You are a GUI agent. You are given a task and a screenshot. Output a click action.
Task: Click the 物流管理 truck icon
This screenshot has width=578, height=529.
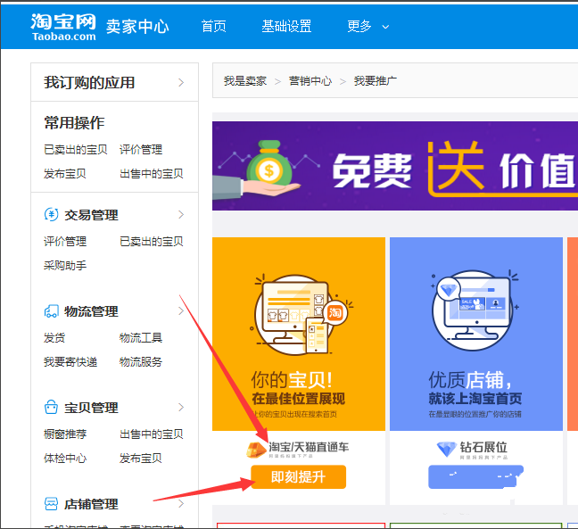tap(51, 311)
